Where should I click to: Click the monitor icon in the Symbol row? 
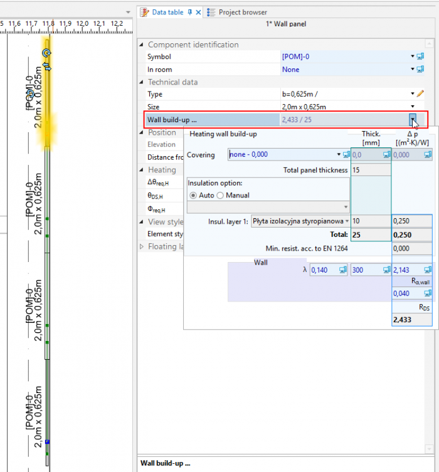pyautogui.click(x=420, y=57)
